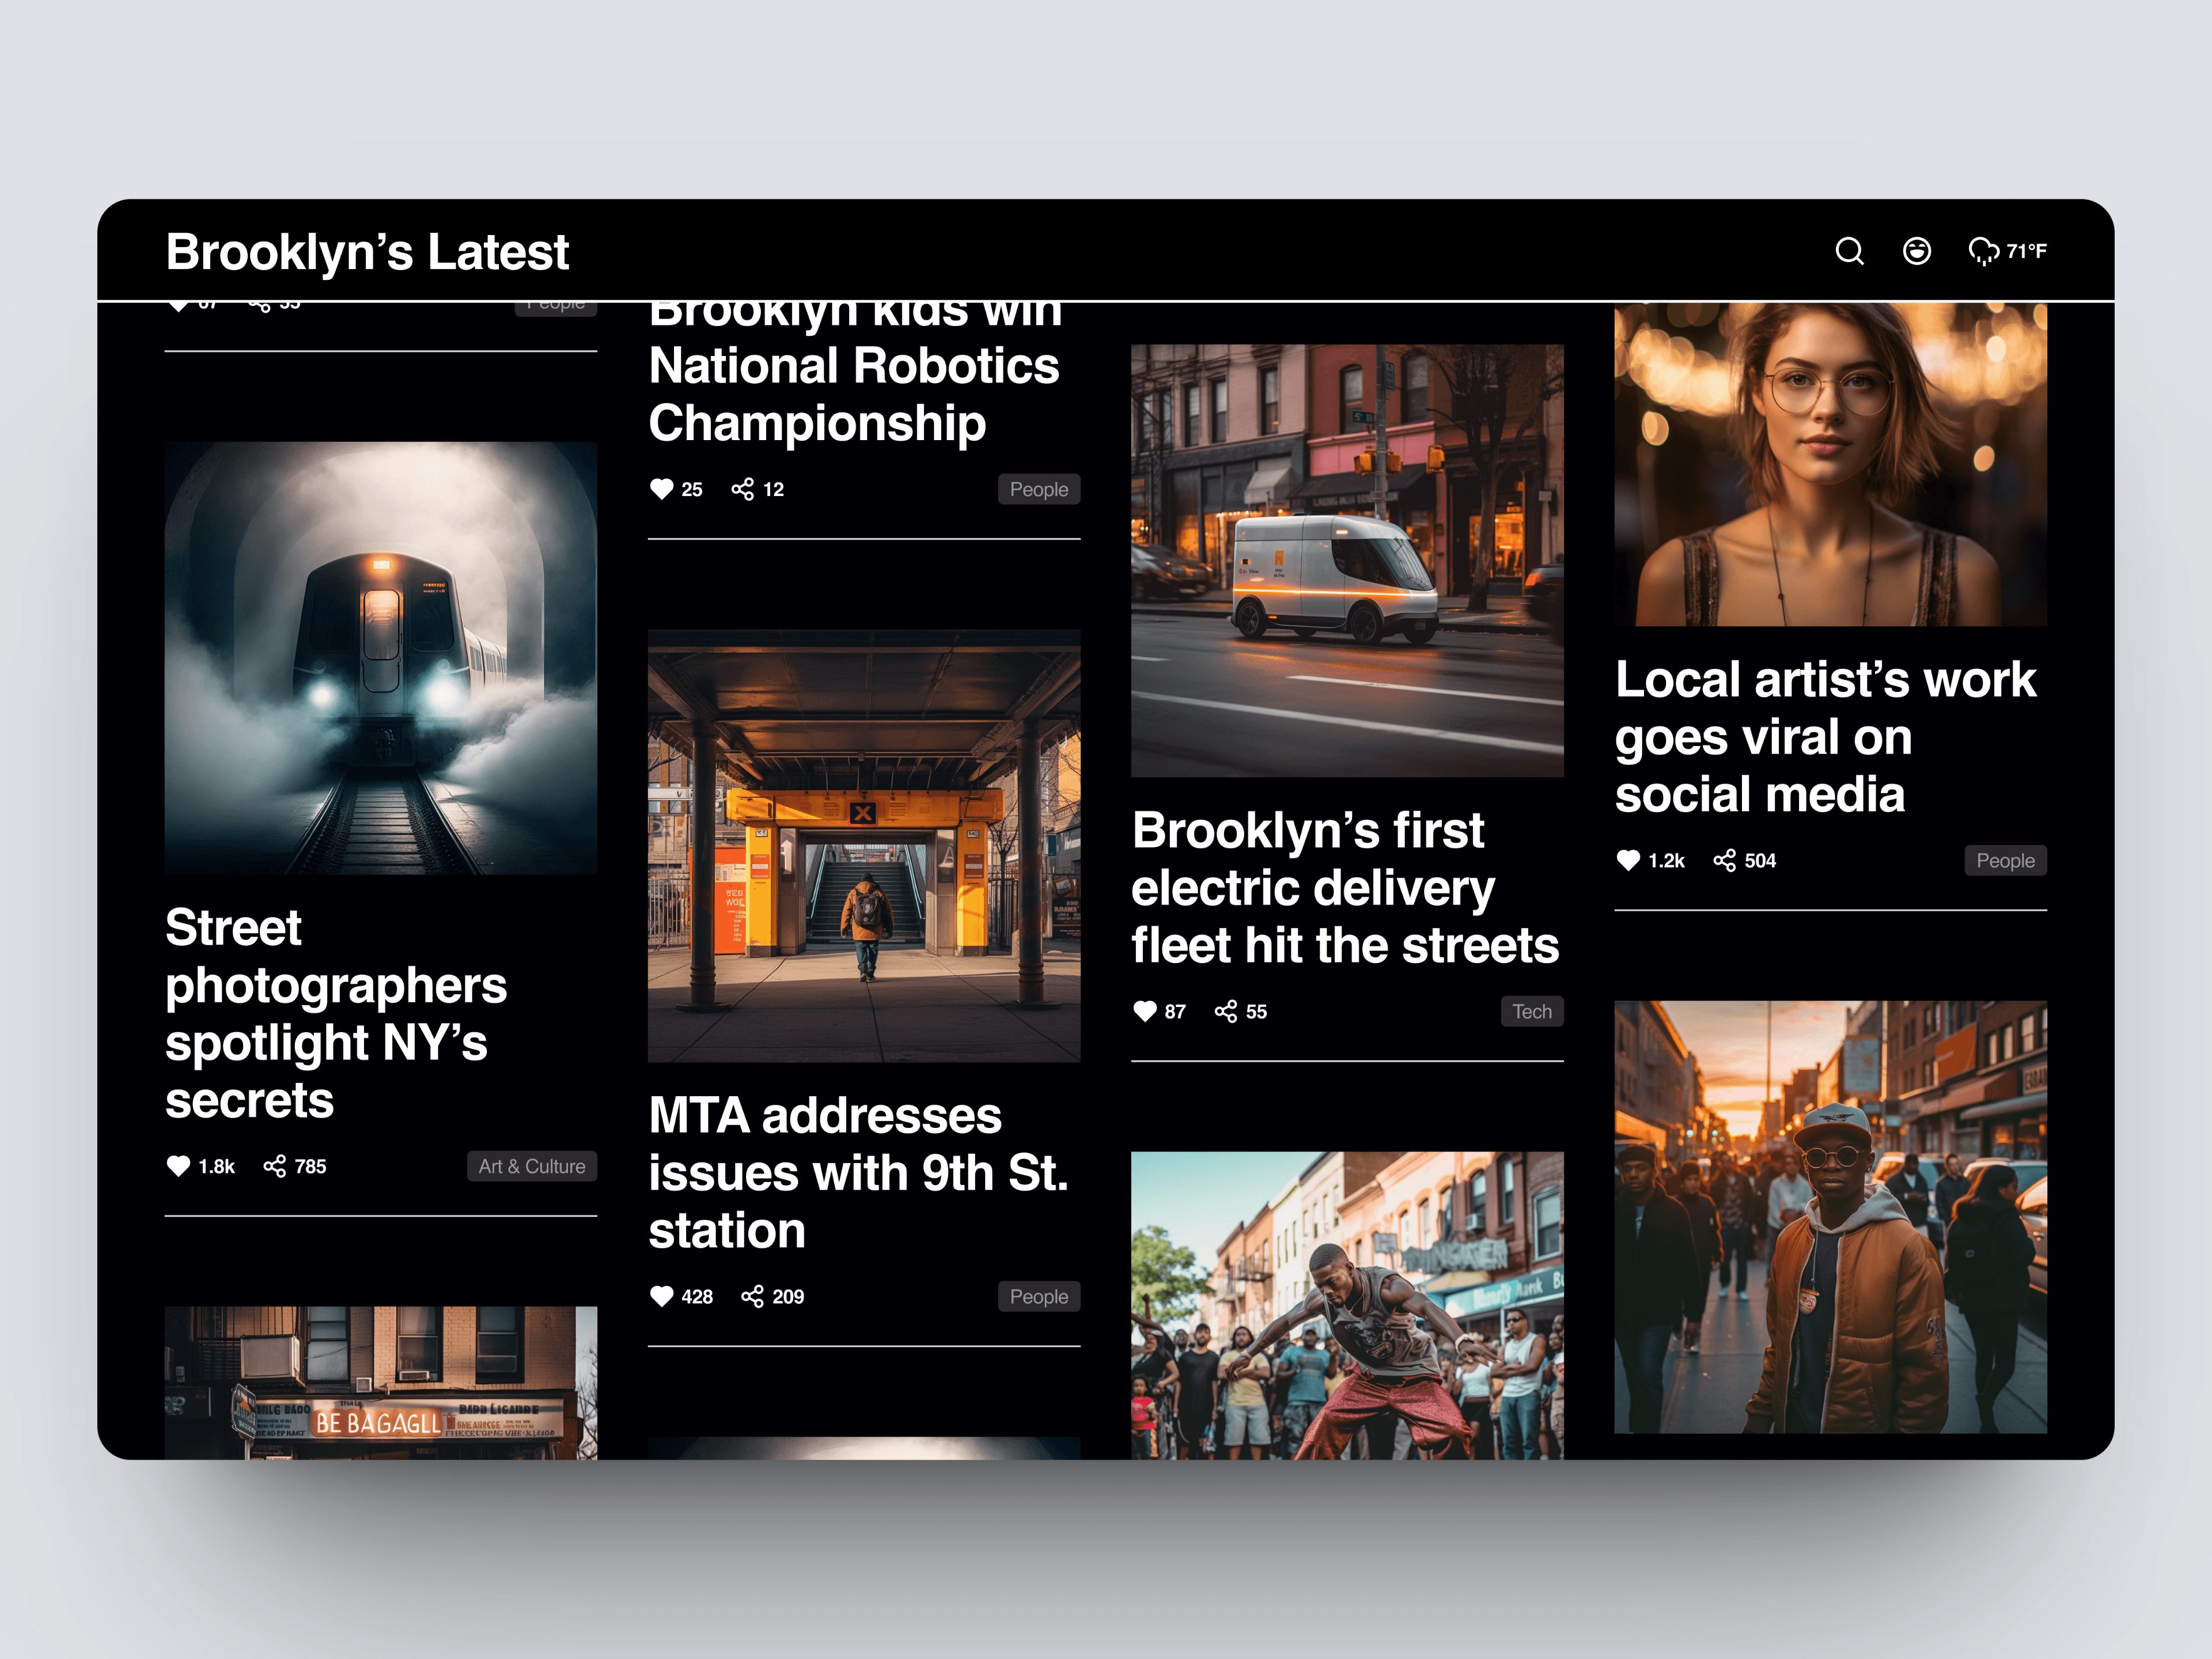
Task: Click the 71°F temperature reading
Action: [2026, 251]
